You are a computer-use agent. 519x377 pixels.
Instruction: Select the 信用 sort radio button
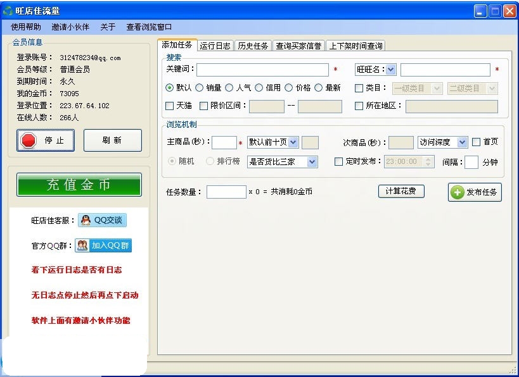point(259,87)
